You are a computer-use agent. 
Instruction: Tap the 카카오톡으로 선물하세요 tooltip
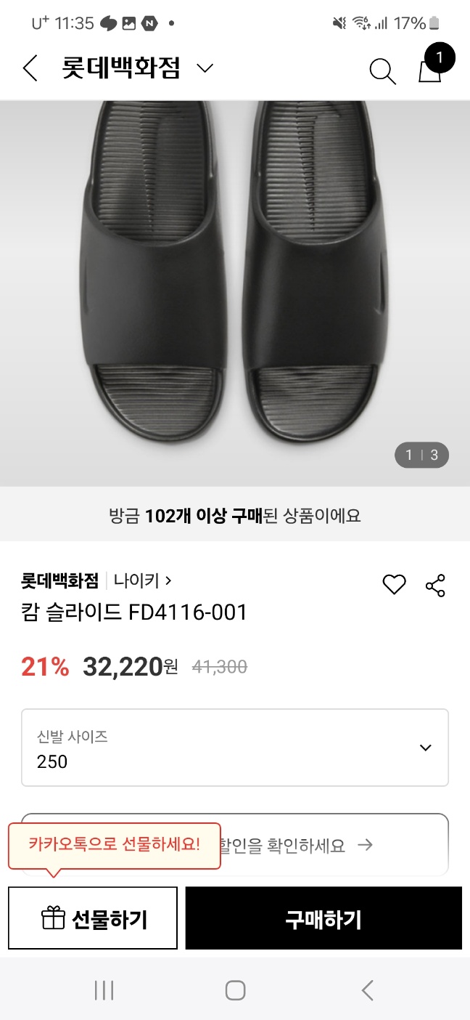[x=114, y=845]
